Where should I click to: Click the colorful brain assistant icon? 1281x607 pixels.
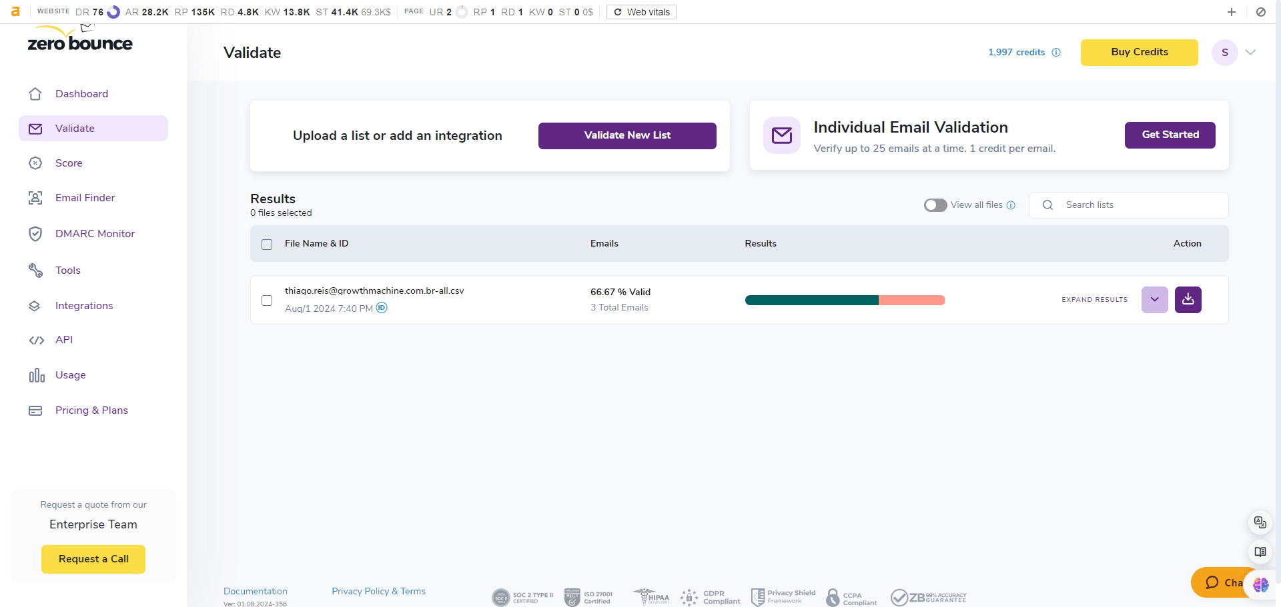tap(1261, 584)
